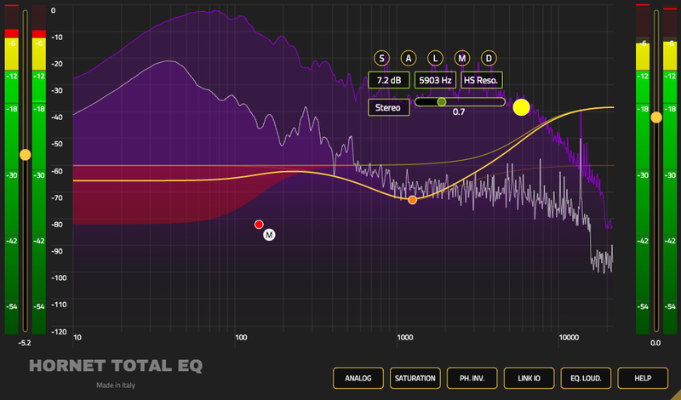
Task: Click the 1000 frequency axis label
Action: tap(405, 338)
